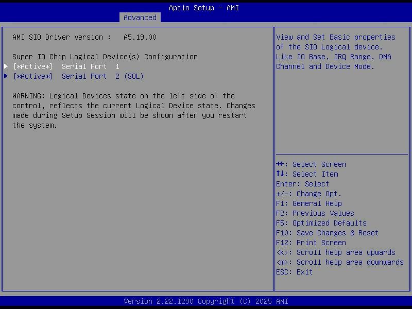Image resolution: width=412 pixels, height=309 pixels.
Task: Open Serial Port 2 (SOL) configuration
Action: coord(78,76)
